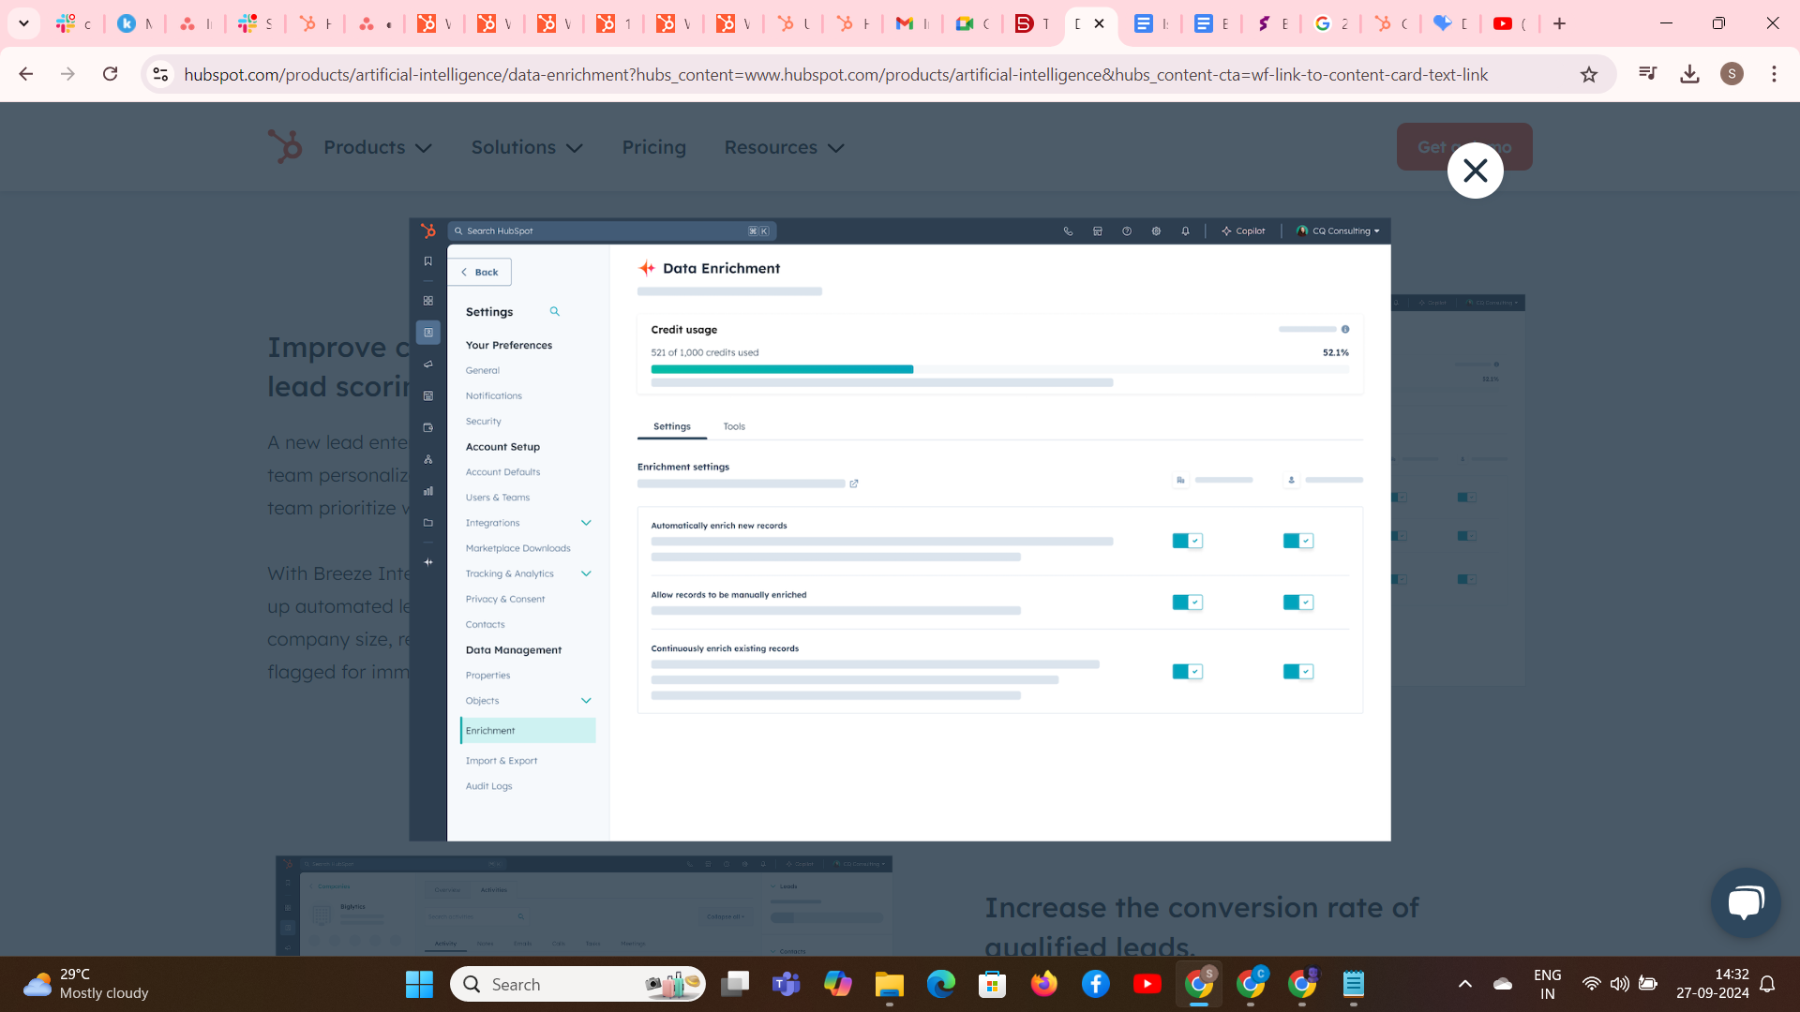Switch to the YouTube browser tab
The image size is (1800, 1012).
coord(1509,23)
